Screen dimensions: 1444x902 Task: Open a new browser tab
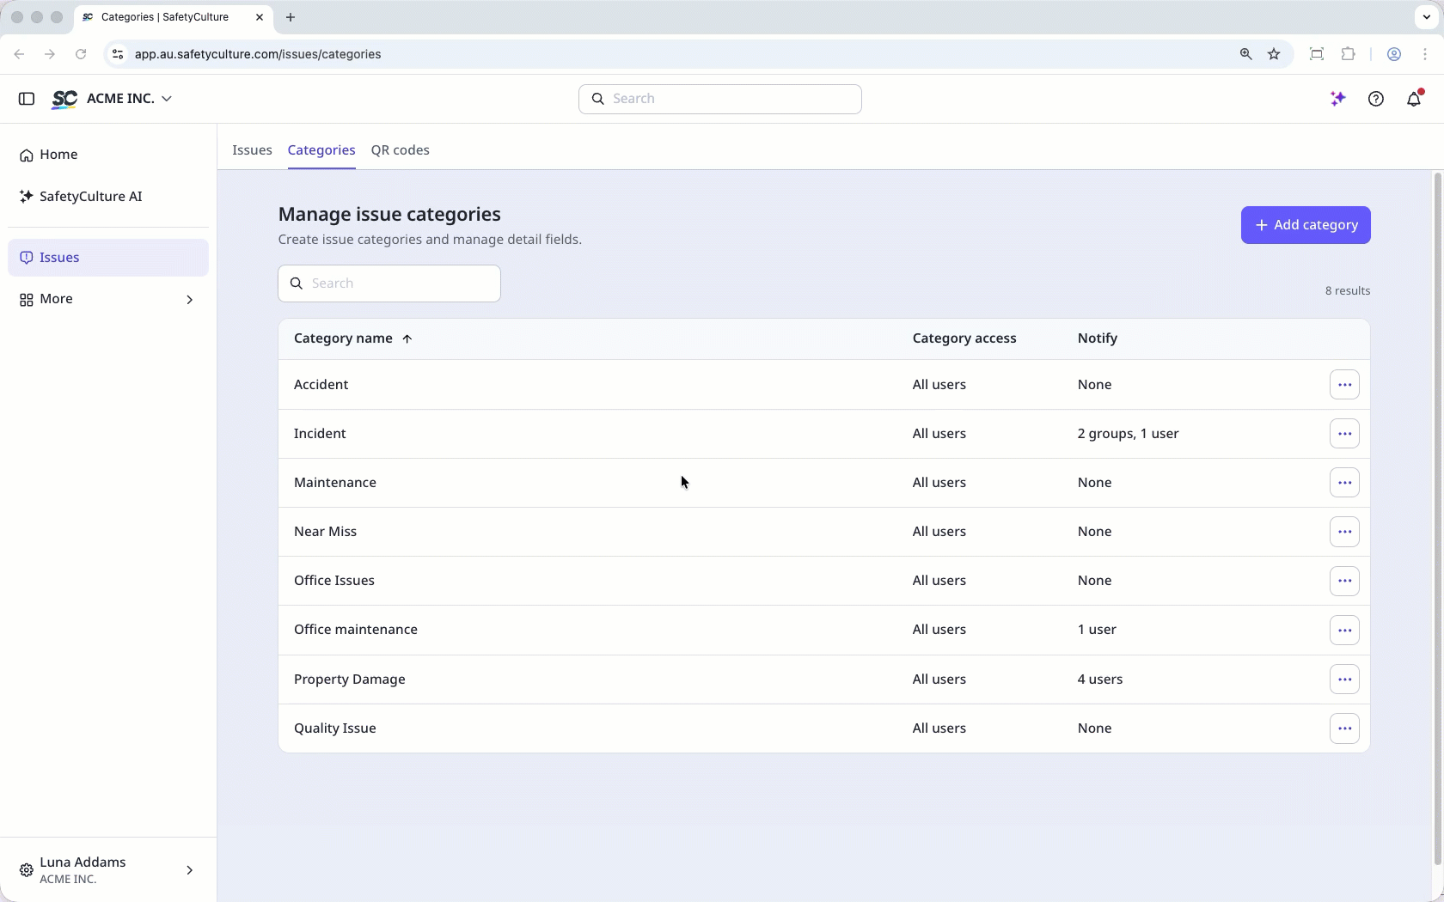coord(291,17)
